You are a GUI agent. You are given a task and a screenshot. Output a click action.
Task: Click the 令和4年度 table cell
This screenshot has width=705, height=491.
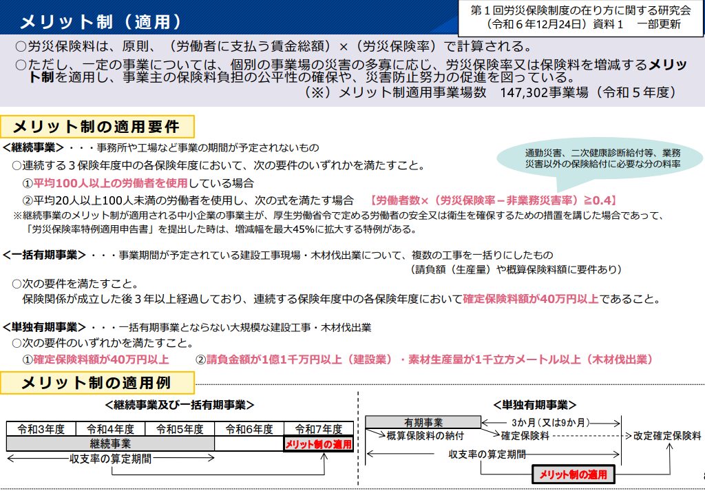point(110,428)
